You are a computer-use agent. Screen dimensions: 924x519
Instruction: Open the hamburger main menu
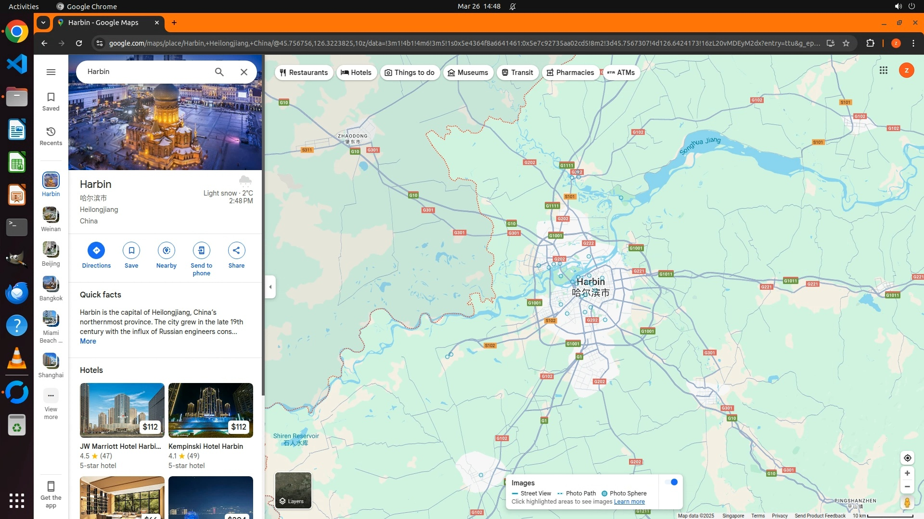(x=51, y=72)
